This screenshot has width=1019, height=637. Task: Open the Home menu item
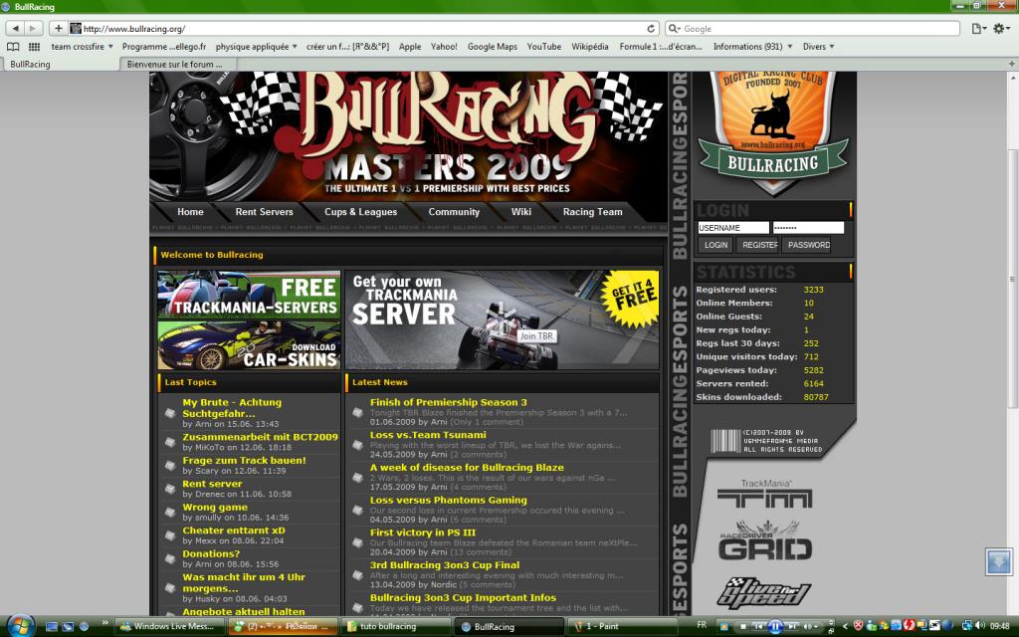tap(190, 212)
